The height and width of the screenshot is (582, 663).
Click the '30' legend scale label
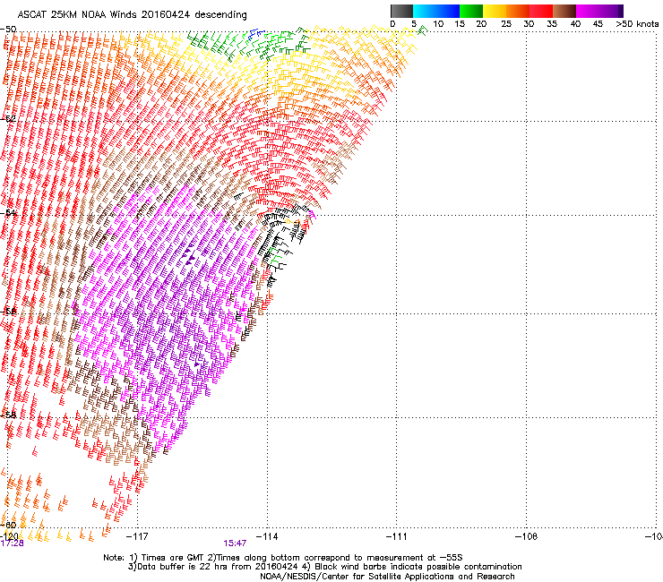point(529,24)
